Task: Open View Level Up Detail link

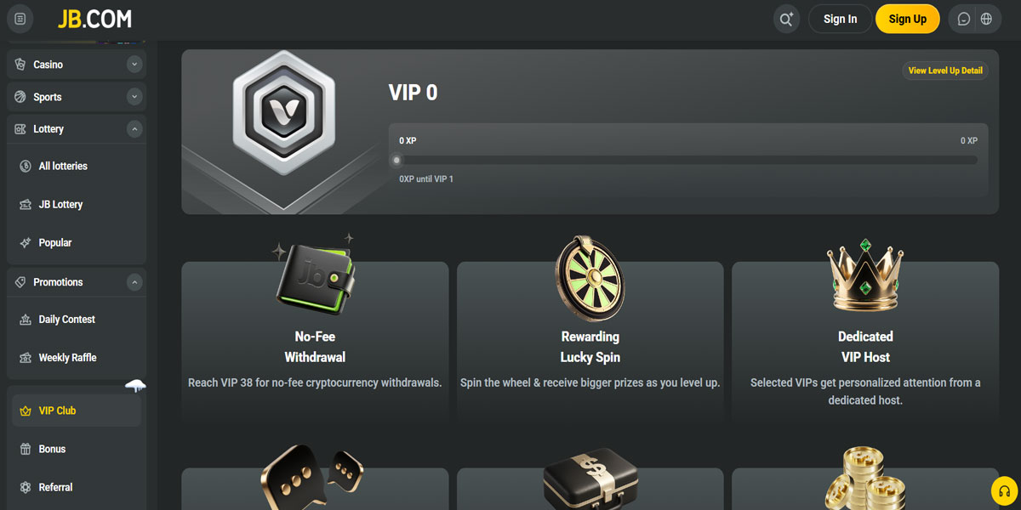Action: pyautogui.click(x=945, y=71)
